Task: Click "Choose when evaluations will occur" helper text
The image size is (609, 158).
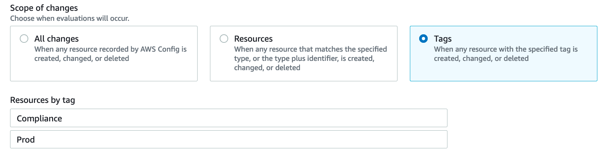Action: (70, 18)
